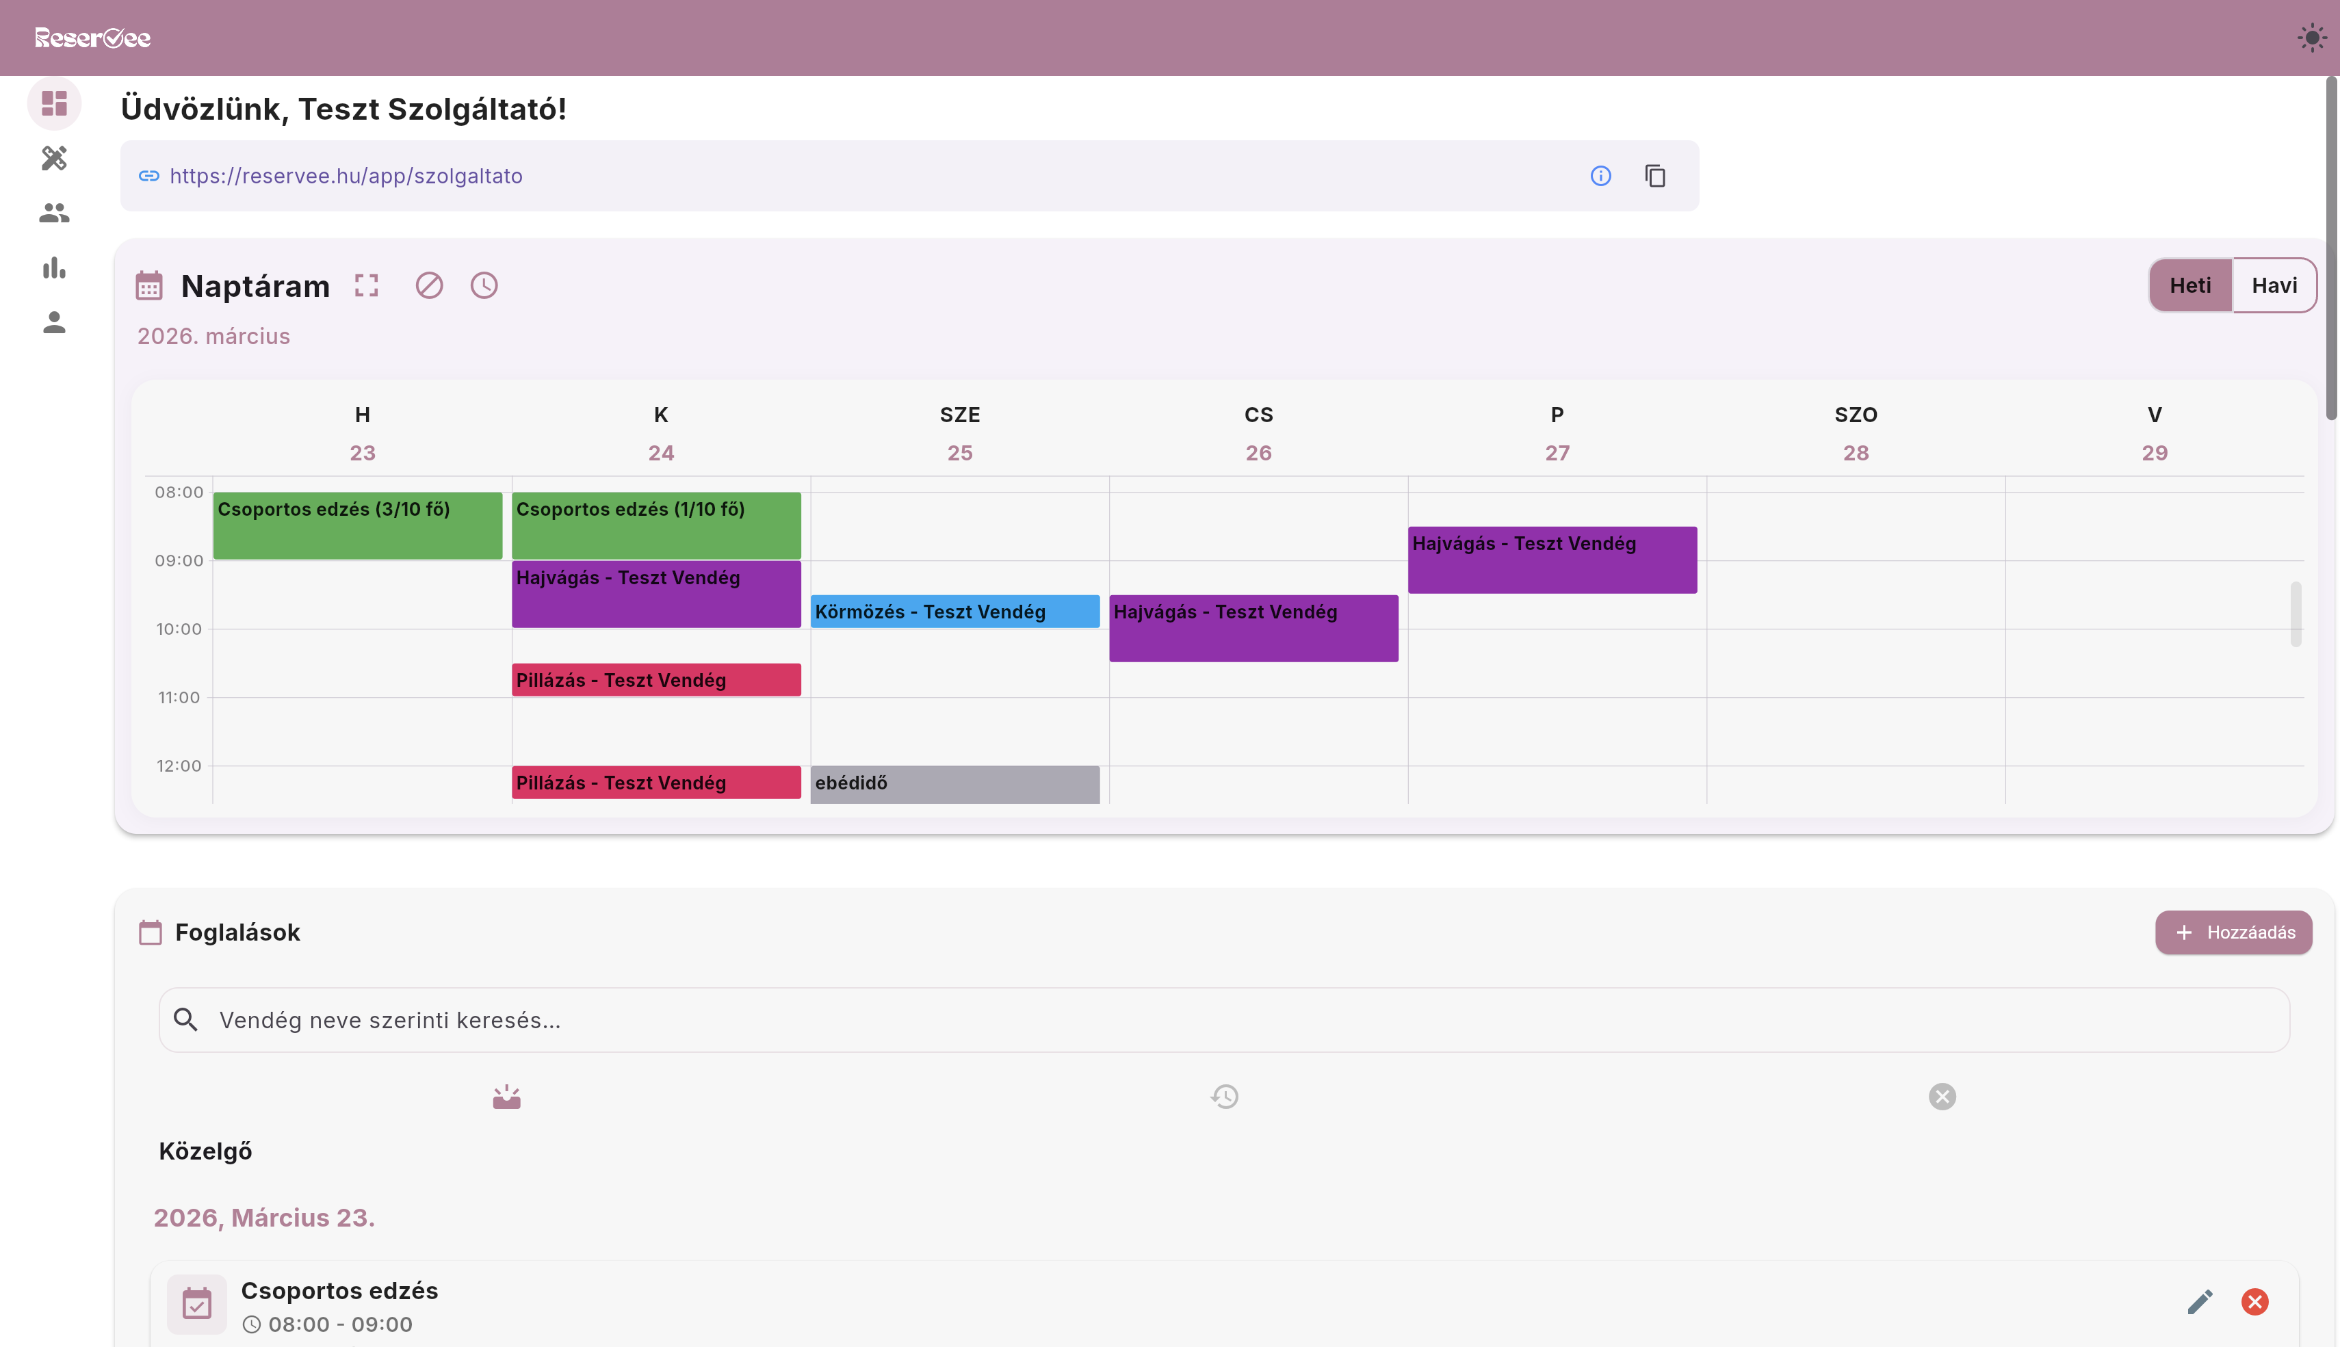Screen dimensions: 2340x1347
Task: Open the statistics bar chart icon
Action: 53,268
